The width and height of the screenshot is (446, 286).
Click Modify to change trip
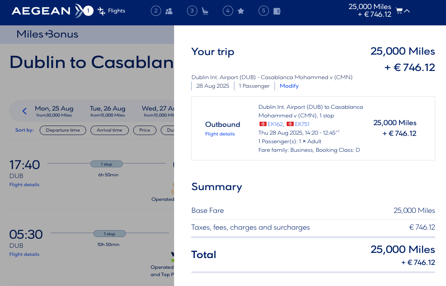pyautogui.click(x=289, y=86)
